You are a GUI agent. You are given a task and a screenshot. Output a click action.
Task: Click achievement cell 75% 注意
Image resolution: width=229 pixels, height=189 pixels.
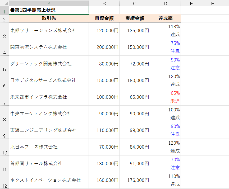click(x=165, y=47)
